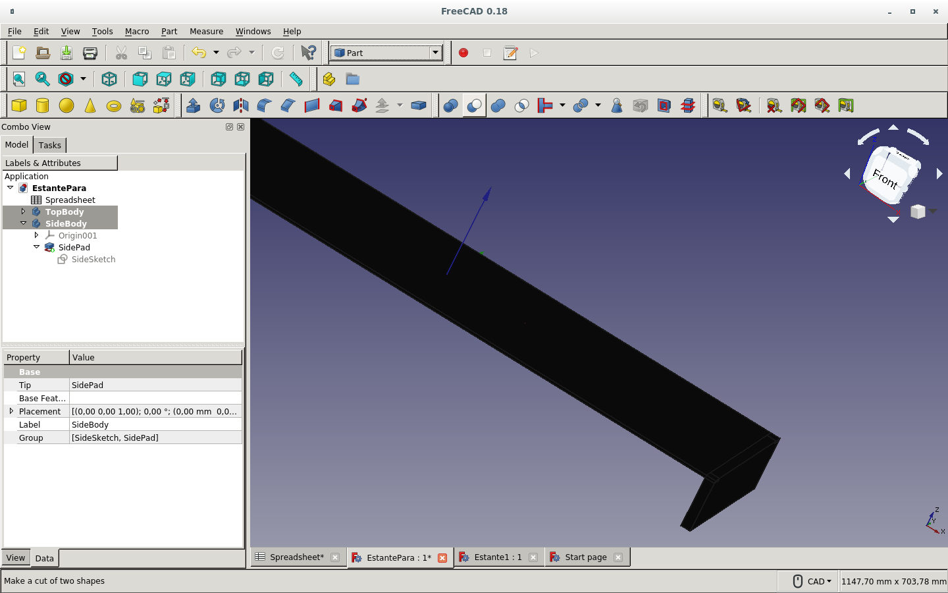Viewport: 948px width, 593px height.
Task: Switch to the Tasks tab
Action: pos(49,145)
